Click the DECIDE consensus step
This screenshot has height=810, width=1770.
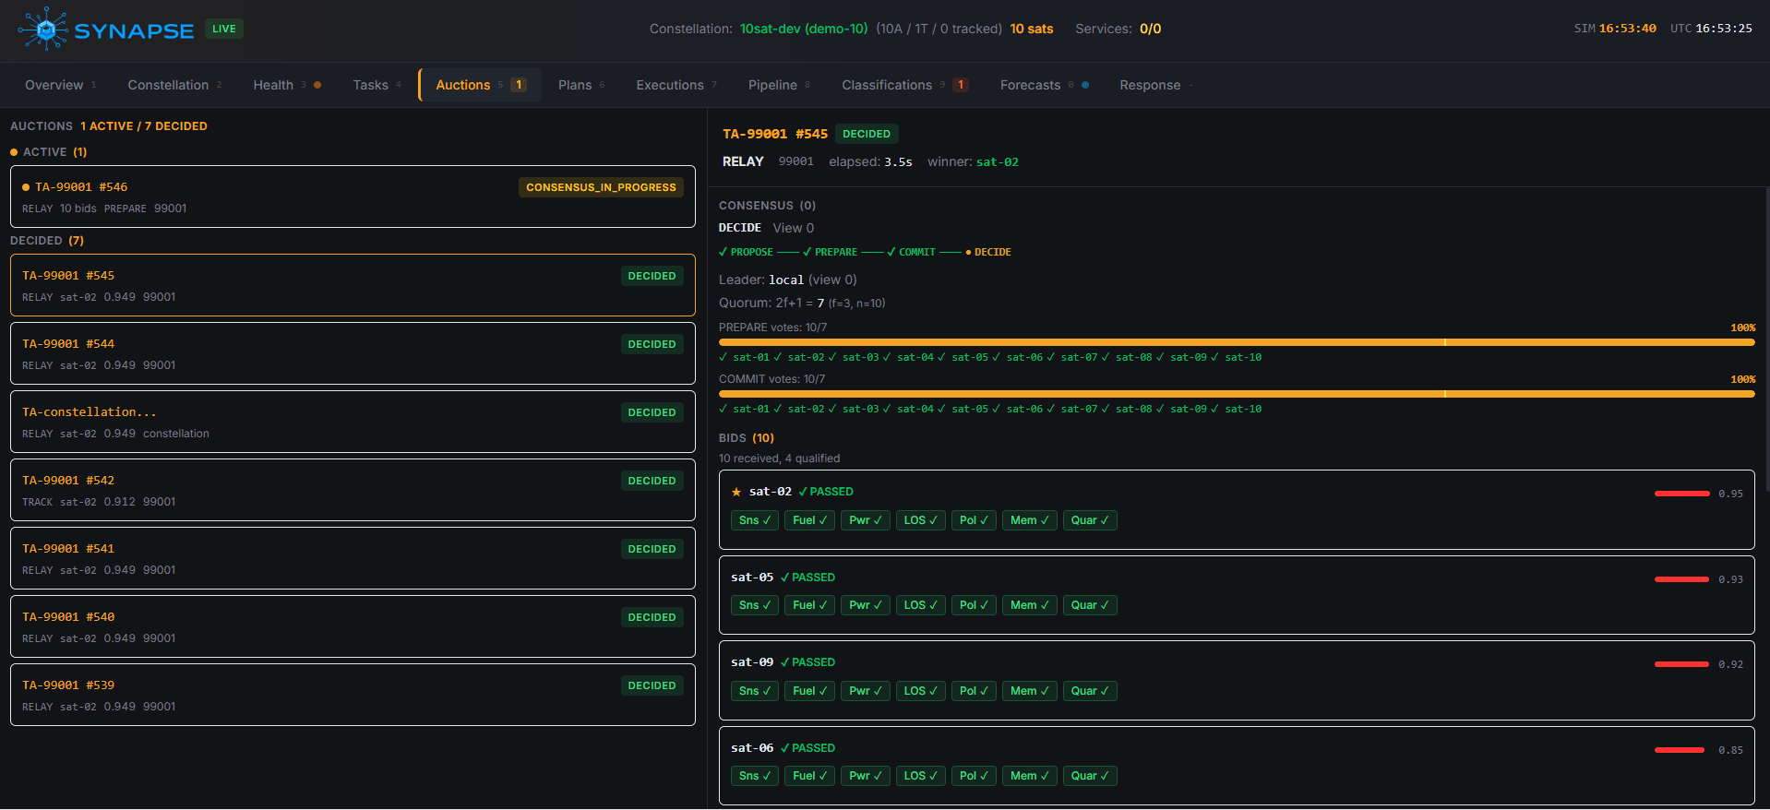988,252
